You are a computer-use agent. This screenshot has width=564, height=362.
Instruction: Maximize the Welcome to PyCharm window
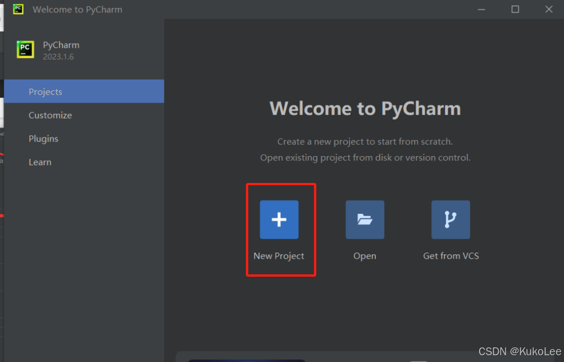(515, 10)
